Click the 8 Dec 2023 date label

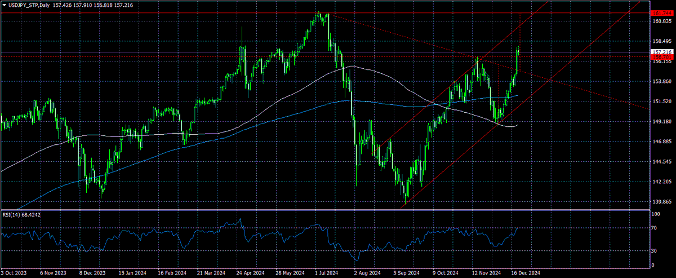93,273
